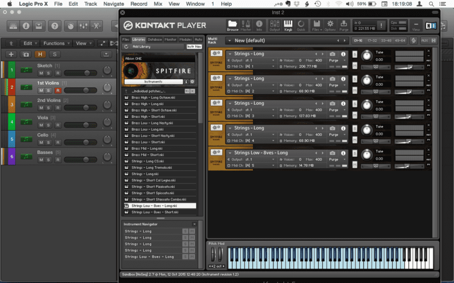Solo the Sketch track
This screenshot has width=454, height=283.
coord(48,74)
